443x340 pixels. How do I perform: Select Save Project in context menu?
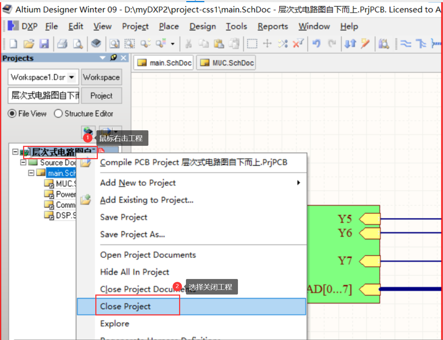coord(191,217)
